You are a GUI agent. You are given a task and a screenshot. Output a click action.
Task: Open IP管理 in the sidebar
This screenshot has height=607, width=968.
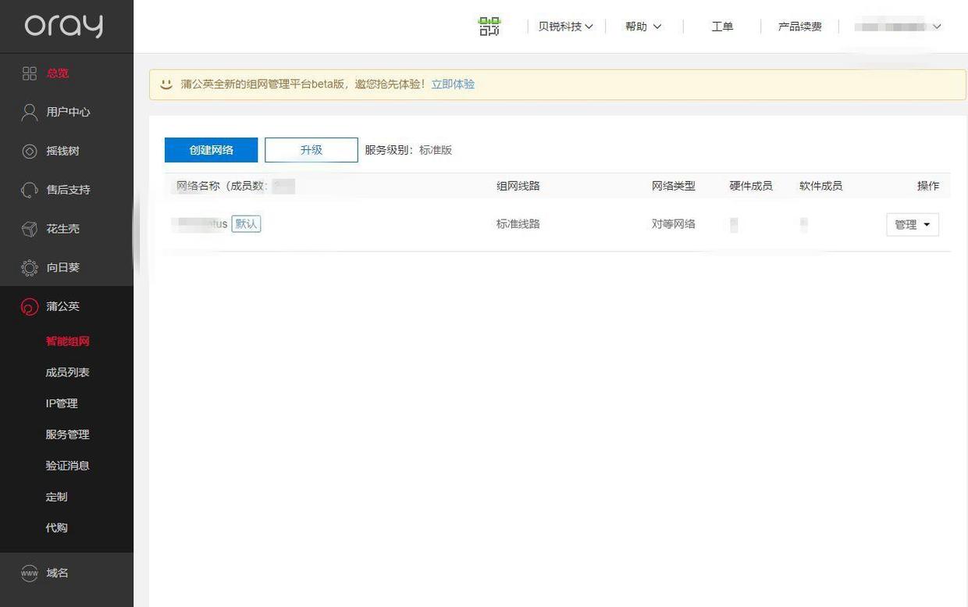tap(62, 404)
